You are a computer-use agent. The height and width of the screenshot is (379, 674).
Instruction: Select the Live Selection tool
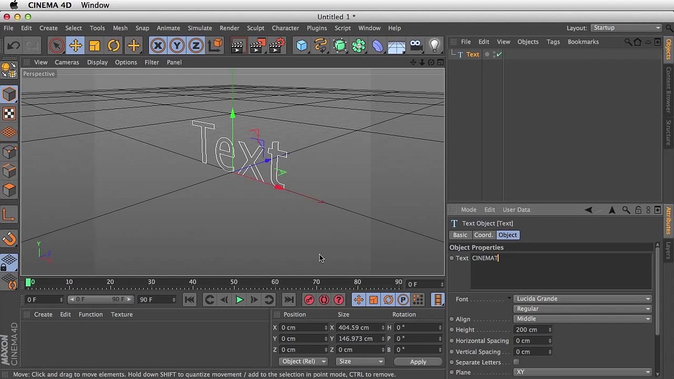tap(56, 46)
